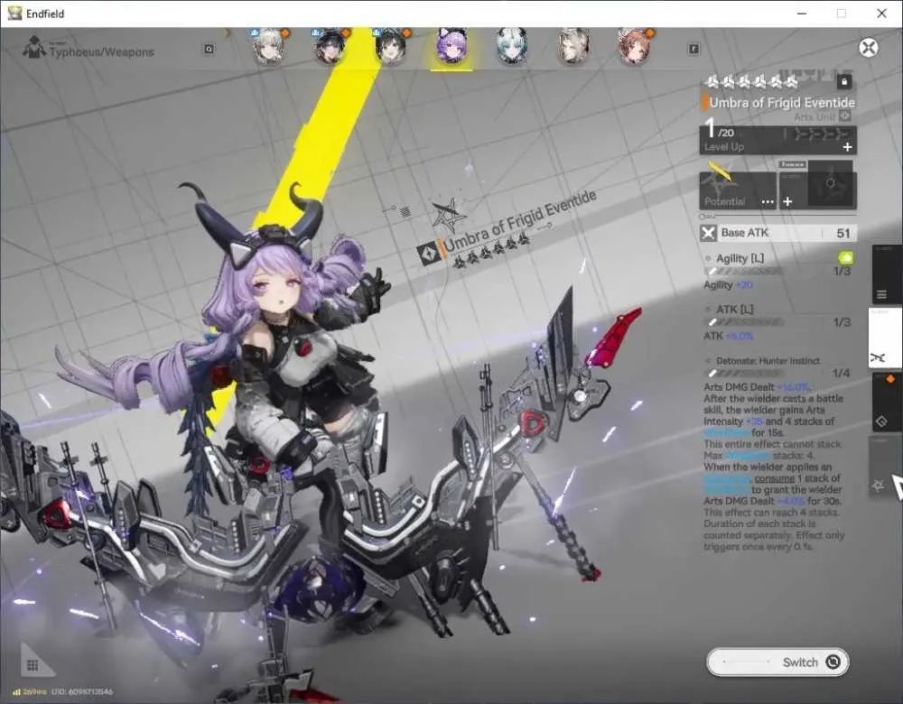Pick the fifth operator portrait with pale blue hair
903x704 pixels.
point(512,46)
